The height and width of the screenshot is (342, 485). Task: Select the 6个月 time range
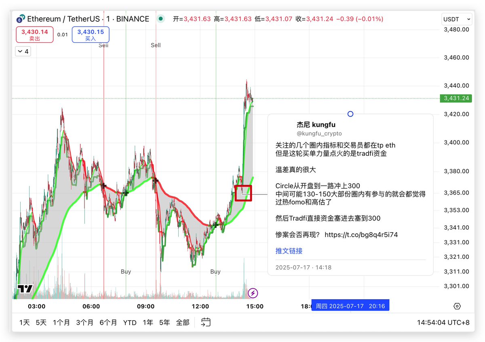click(x=108, y=323)
